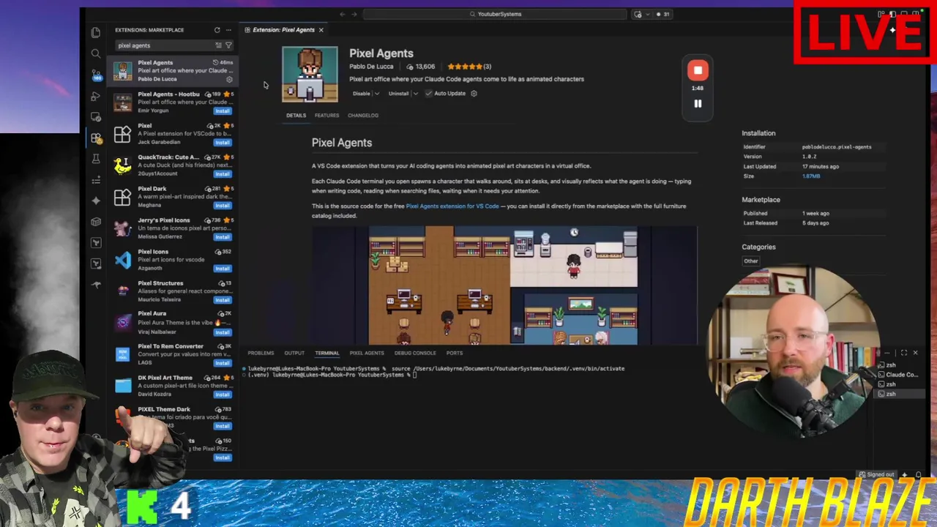The height and width of the screenshot is (527, 937).
Task: Open the Remote Explorer icon
Action: pos(96,117)
